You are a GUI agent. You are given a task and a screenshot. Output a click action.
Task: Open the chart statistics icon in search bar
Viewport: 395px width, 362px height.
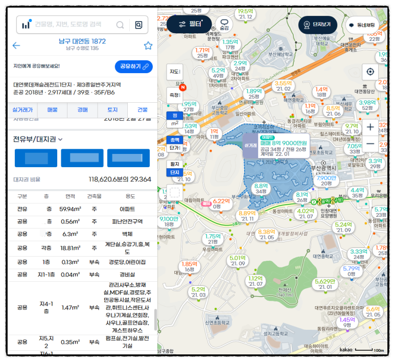coord(26,25)
